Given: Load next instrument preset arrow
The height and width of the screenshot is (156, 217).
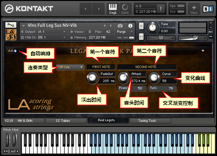Looking at the screenshot, I should [111, 26].
